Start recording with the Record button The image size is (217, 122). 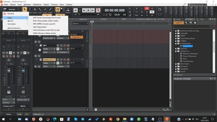[x=98, y=10]
